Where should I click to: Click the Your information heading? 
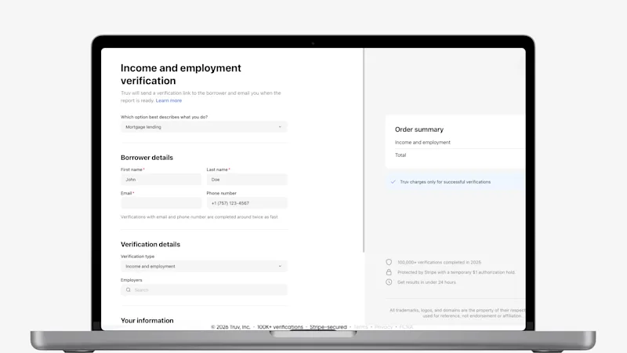(x=147, y=321)
